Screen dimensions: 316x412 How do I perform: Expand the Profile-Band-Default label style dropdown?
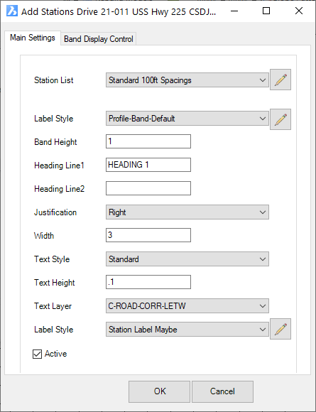[x=187, y=119]
